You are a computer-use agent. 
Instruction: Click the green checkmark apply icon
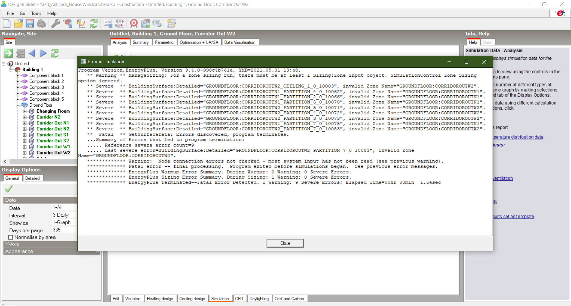coord(9,189)
